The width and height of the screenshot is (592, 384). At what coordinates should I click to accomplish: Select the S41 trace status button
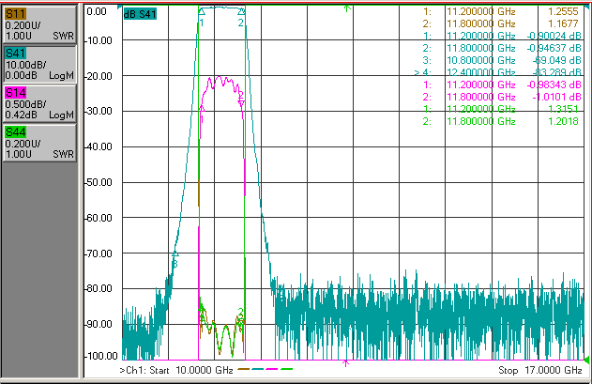(39, 64)
